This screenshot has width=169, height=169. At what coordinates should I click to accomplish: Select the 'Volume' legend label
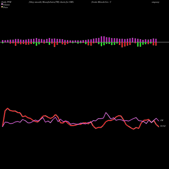[x=6, y=5]
